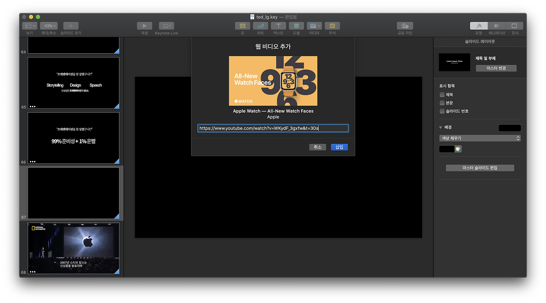This screenshot has width=546, height=303.
Task: Start slideshow with Play button
Action: (x=145, y=26)
